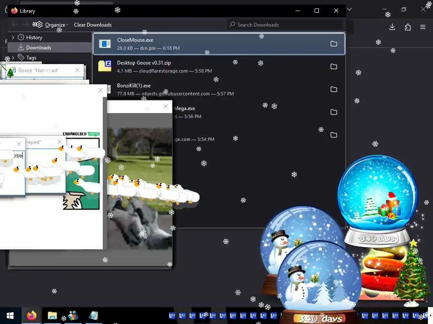Show the 5:54 PM download in its folder

pos(334,135)
